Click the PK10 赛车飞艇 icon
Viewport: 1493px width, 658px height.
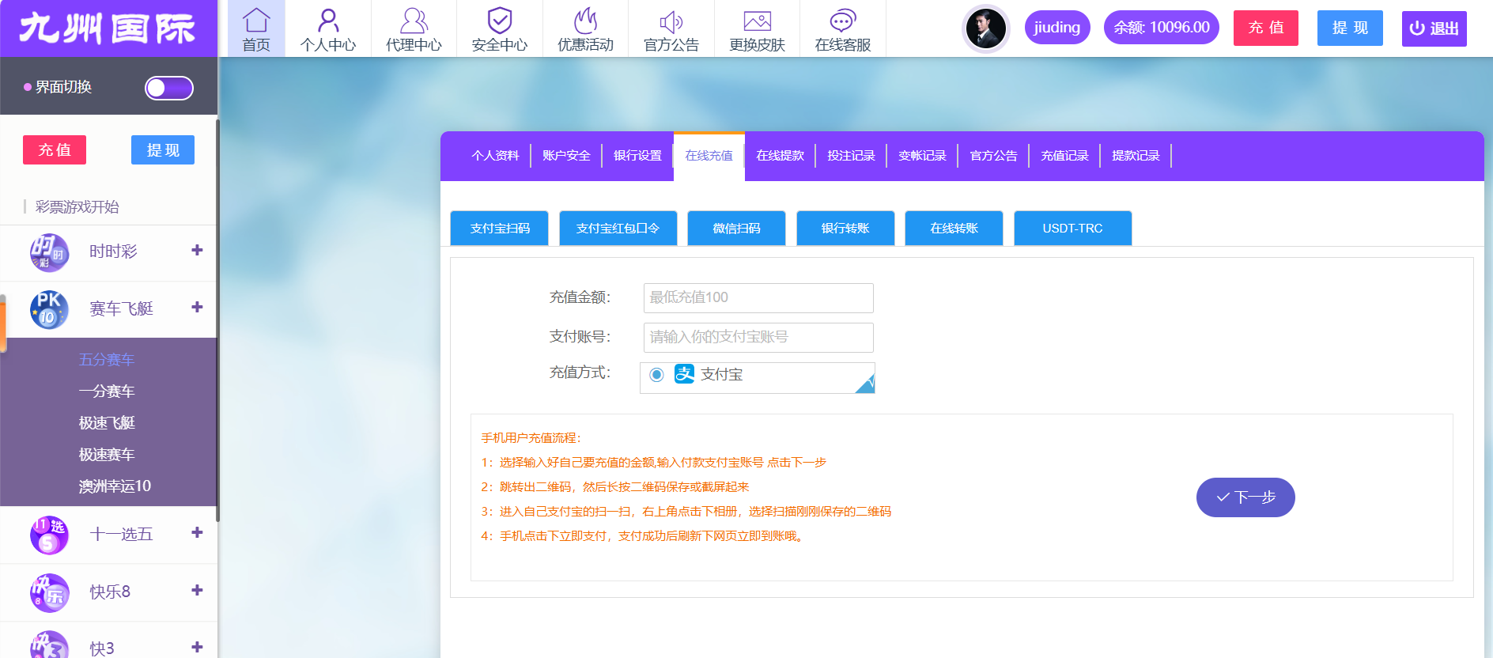click(x=49, y=309)
